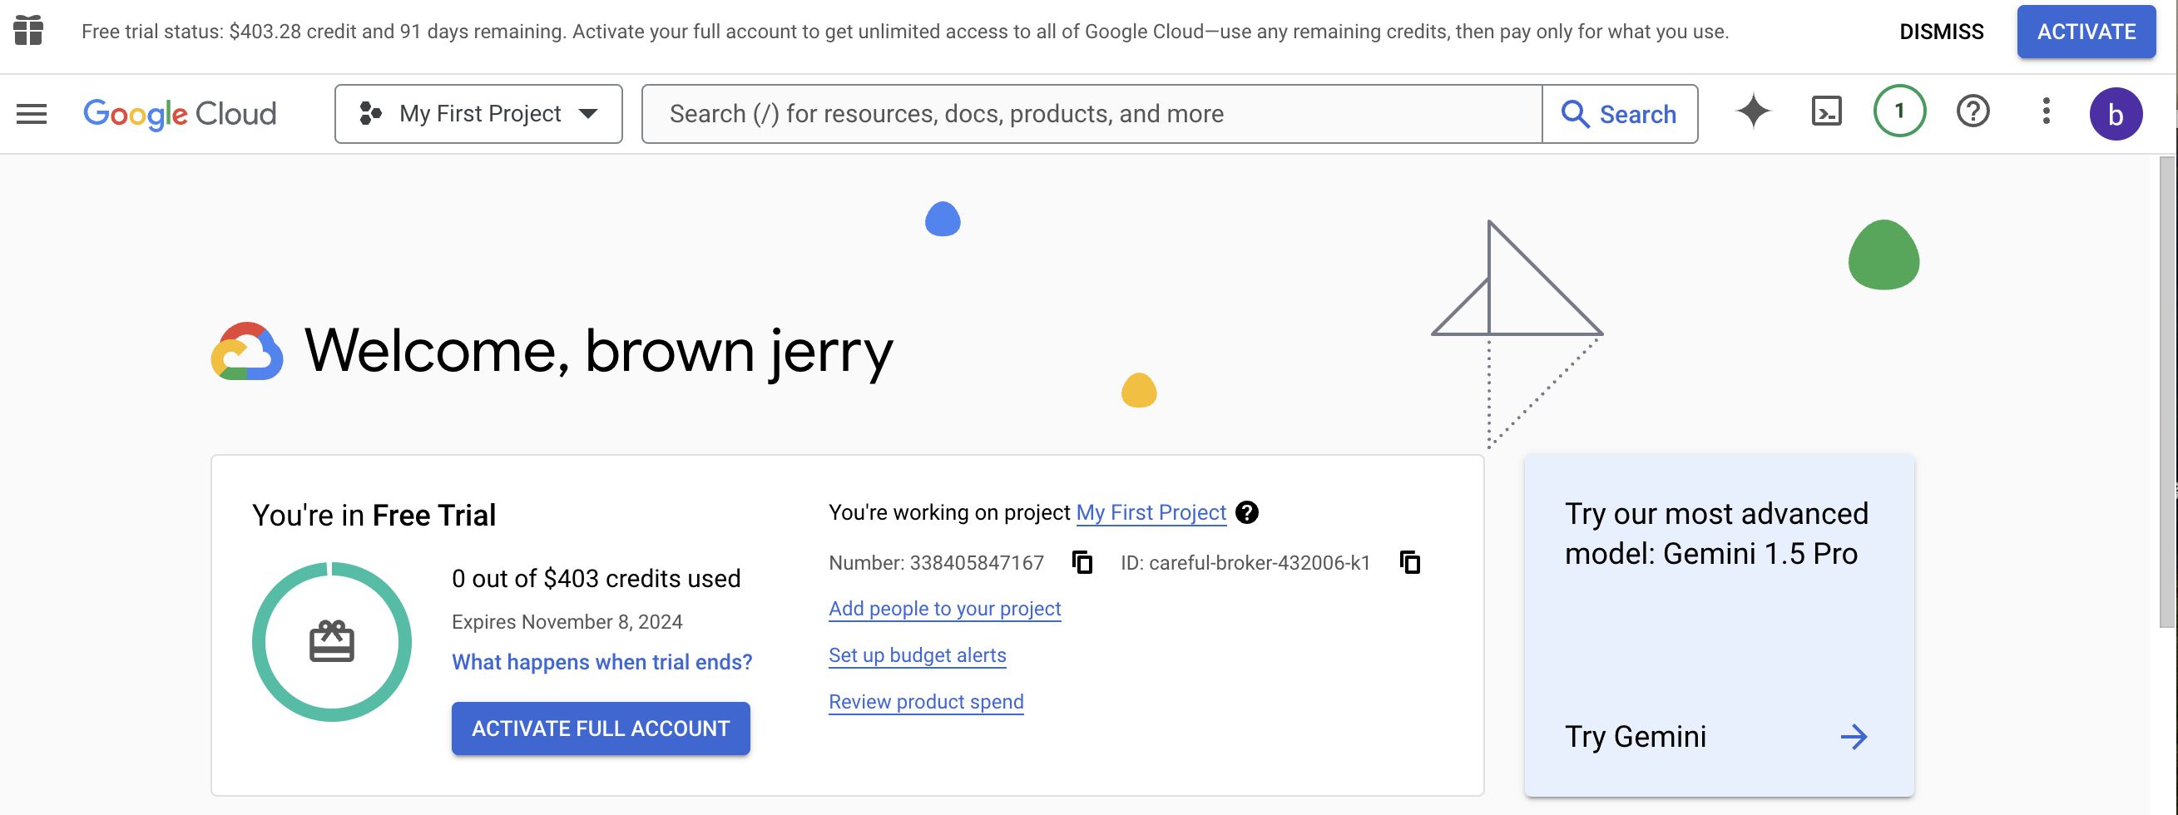This screenshot has width=2178, height=815.
Task: Copy the project ID careful-broker-432006-k1
Action: (x=1409, y=562)
